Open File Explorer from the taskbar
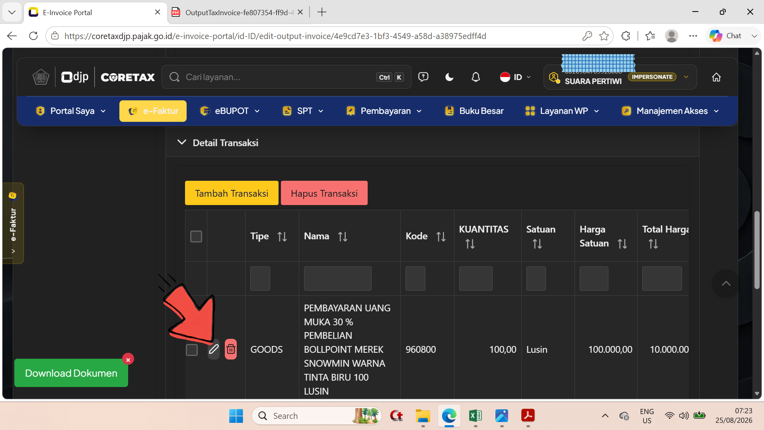The height and width of the screenshot is (430, 764). [423, 416]
